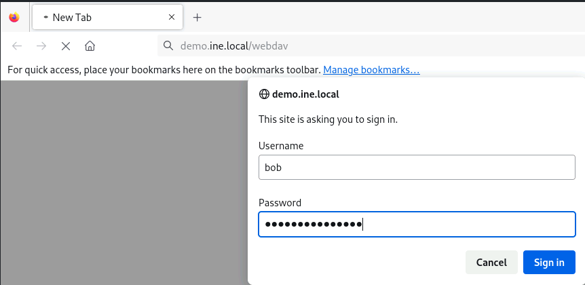Close the New Tab tab
Image resolution: width=585 pixels, height=285 pixels.
coord(172,18)
